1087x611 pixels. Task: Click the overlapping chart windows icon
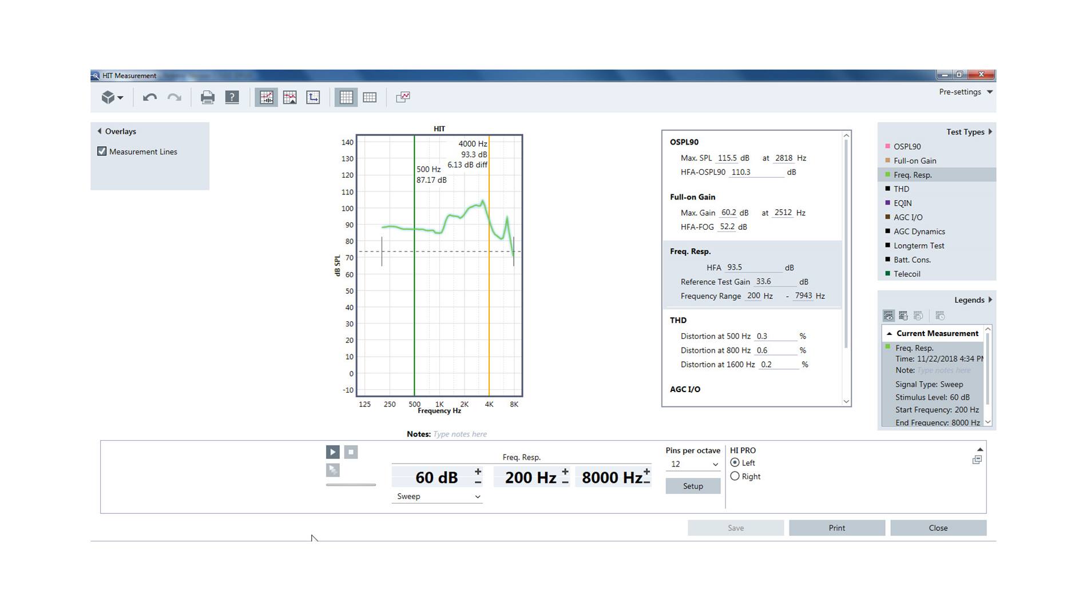coord(403,97)
